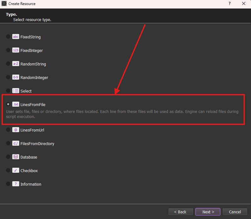Select the Database radio button
This screenshot has height=219, width=251.
pos(8,157)
